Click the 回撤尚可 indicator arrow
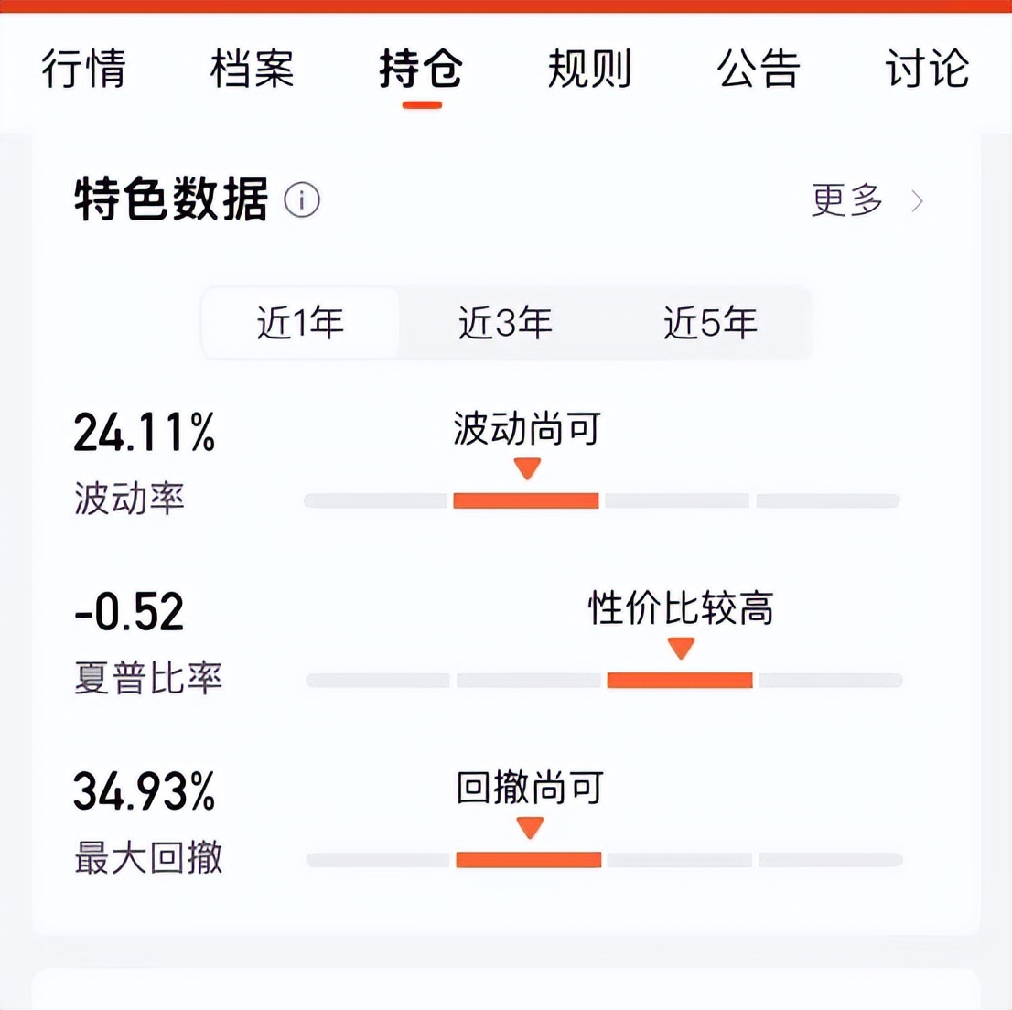This screenshot has height=1010, width=1012. tap(528, 828)
